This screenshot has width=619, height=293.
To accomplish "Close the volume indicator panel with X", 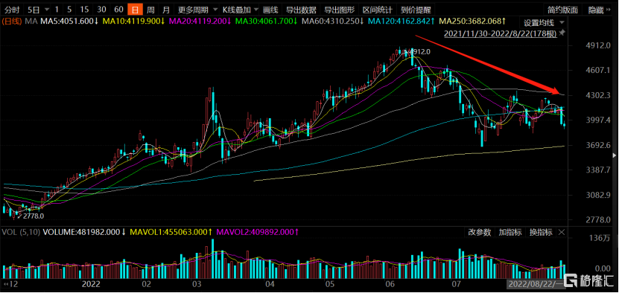I will (x=562, y=232).
